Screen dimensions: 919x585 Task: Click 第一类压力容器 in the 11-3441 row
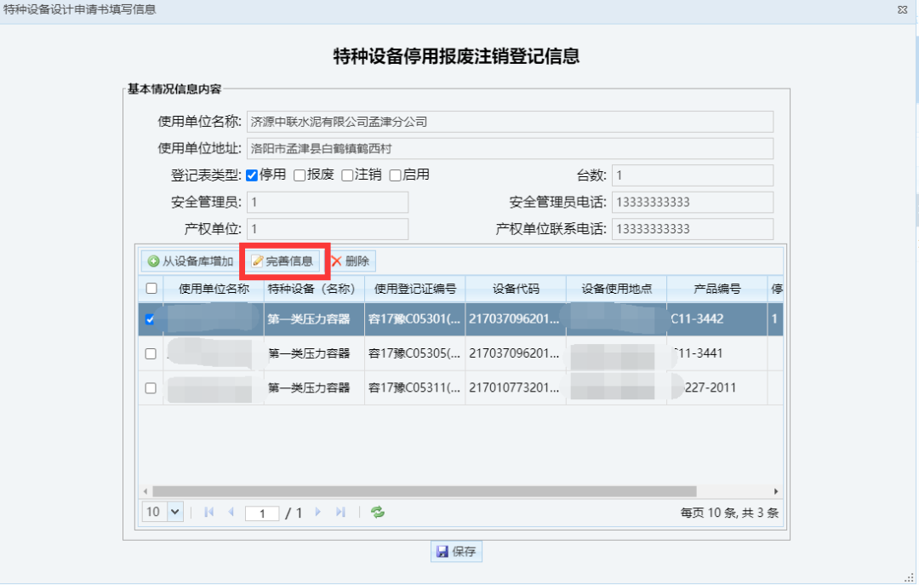click(x=309, y=353)
